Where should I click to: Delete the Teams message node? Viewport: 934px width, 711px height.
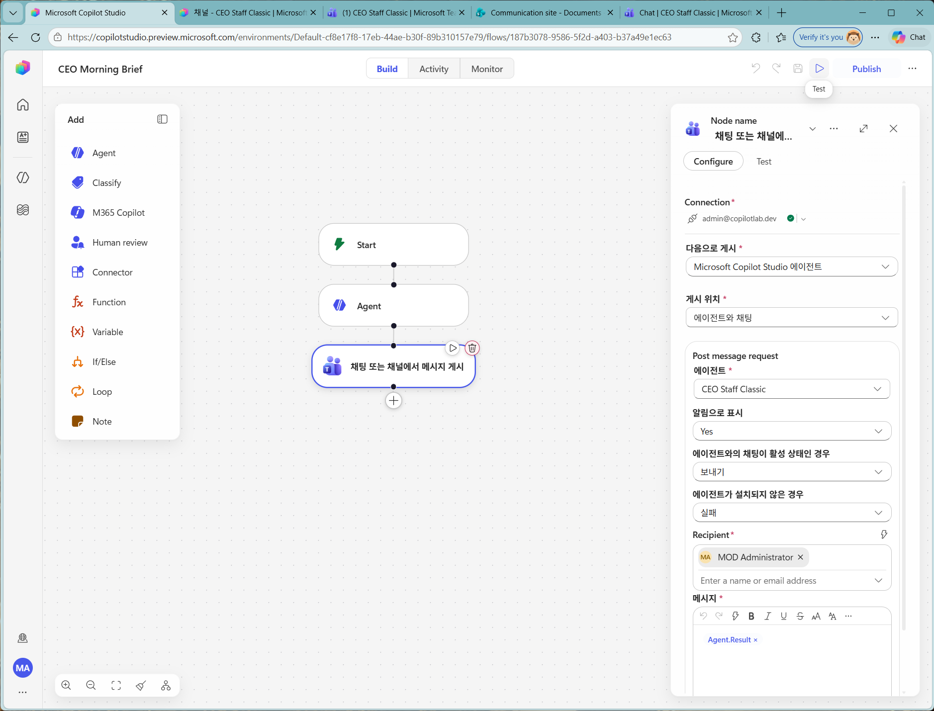(472, 348)
